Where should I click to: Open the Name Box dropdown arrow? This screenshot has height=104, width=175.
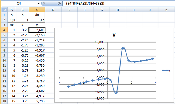[x=39, y=4]
